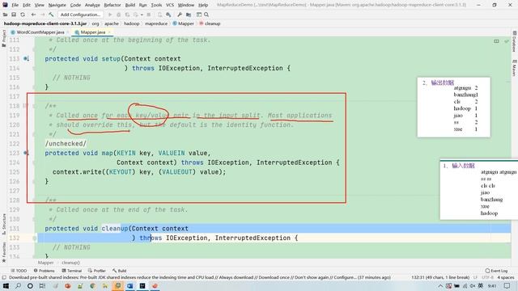Open the Refactor menu
The image size is (518, 291).
pyautogui.click(x=113, y=5)
